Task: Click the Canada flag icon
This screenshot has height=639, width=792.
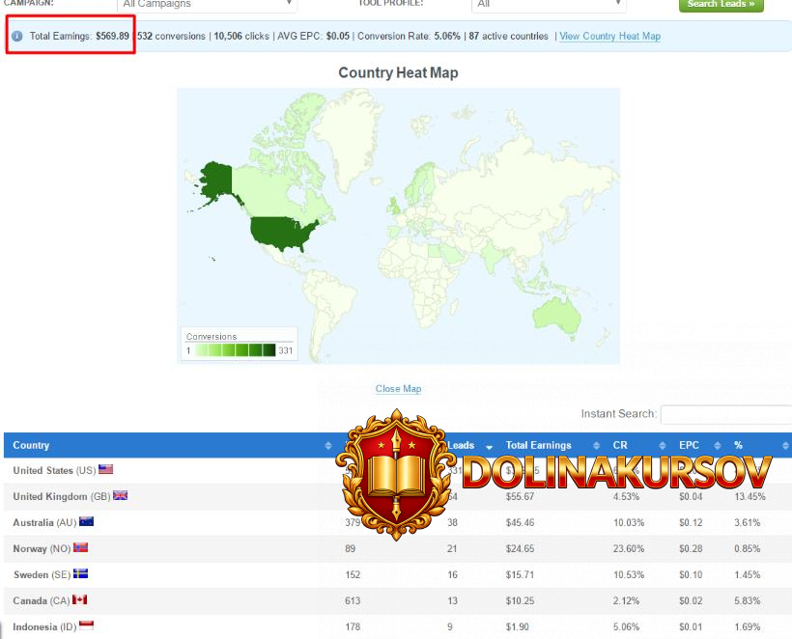Action: pyautogui.click(x=79, y=600)
